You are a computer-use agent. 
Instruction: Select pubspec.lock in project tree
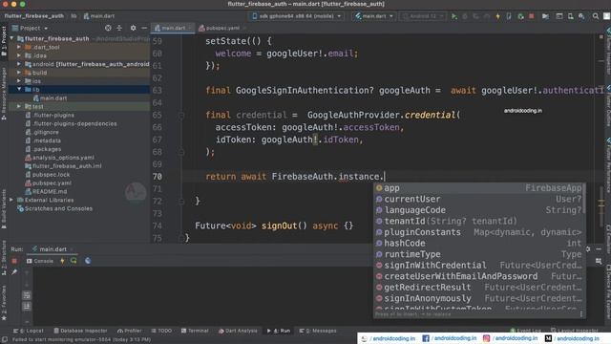[x=48, y=174]
